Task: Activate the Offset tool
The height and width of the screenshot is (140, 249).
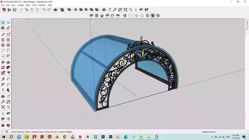Action: (x=8, y=73)
